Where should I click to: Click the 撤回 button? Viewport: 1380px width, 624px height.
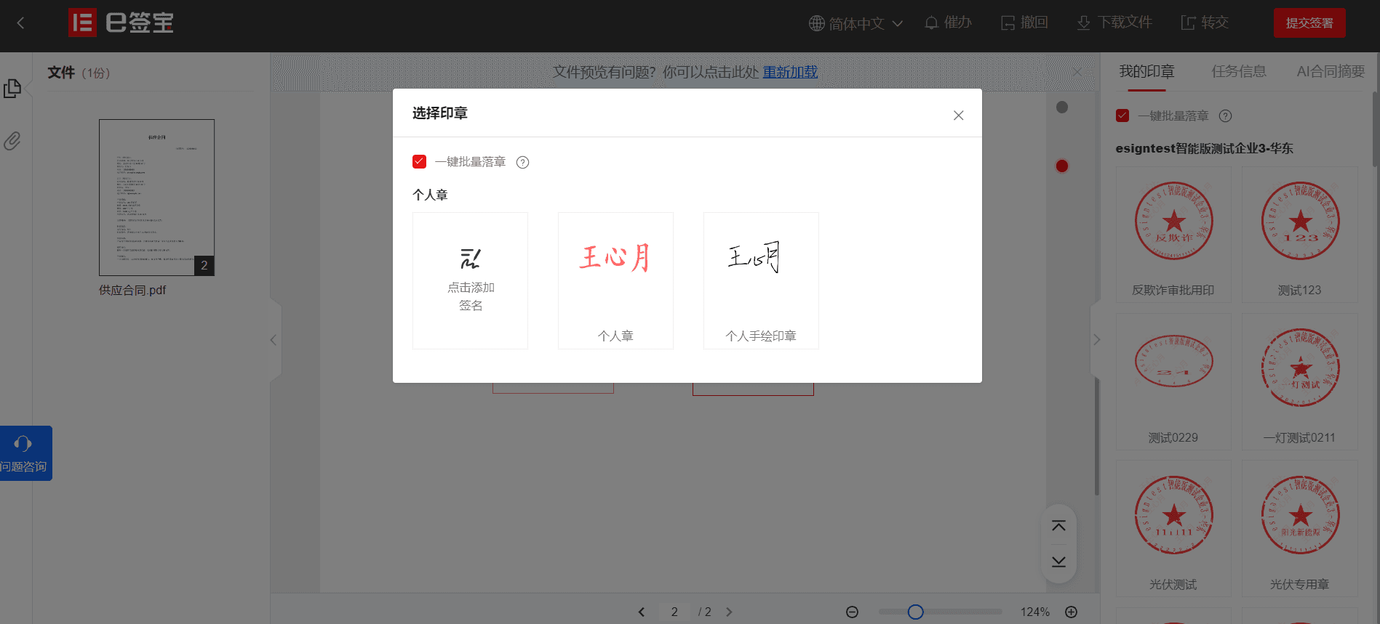[x=1024, y=23]
